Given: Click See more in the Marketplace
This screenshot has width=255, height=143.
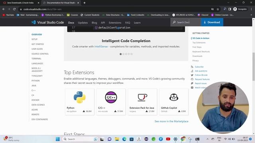Looking at the screenshot, I should coord(171,121).
